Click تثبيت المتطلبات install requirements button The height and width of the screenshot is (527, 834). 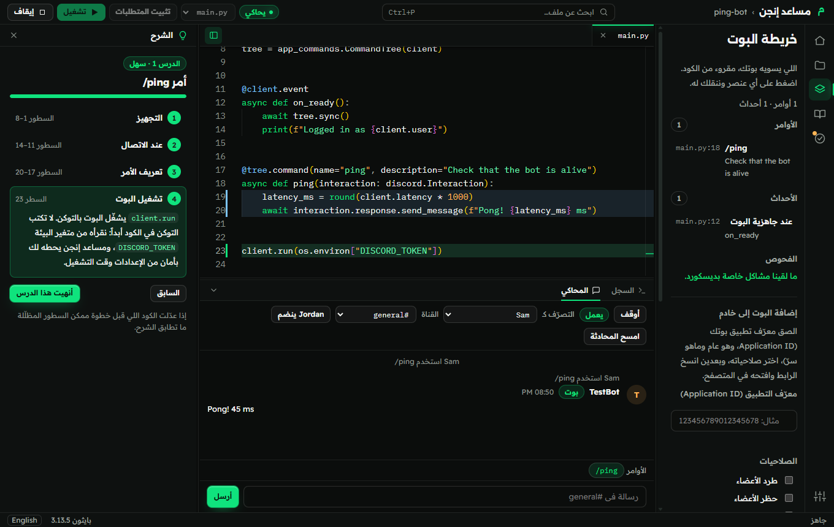[x=143, y=12]
